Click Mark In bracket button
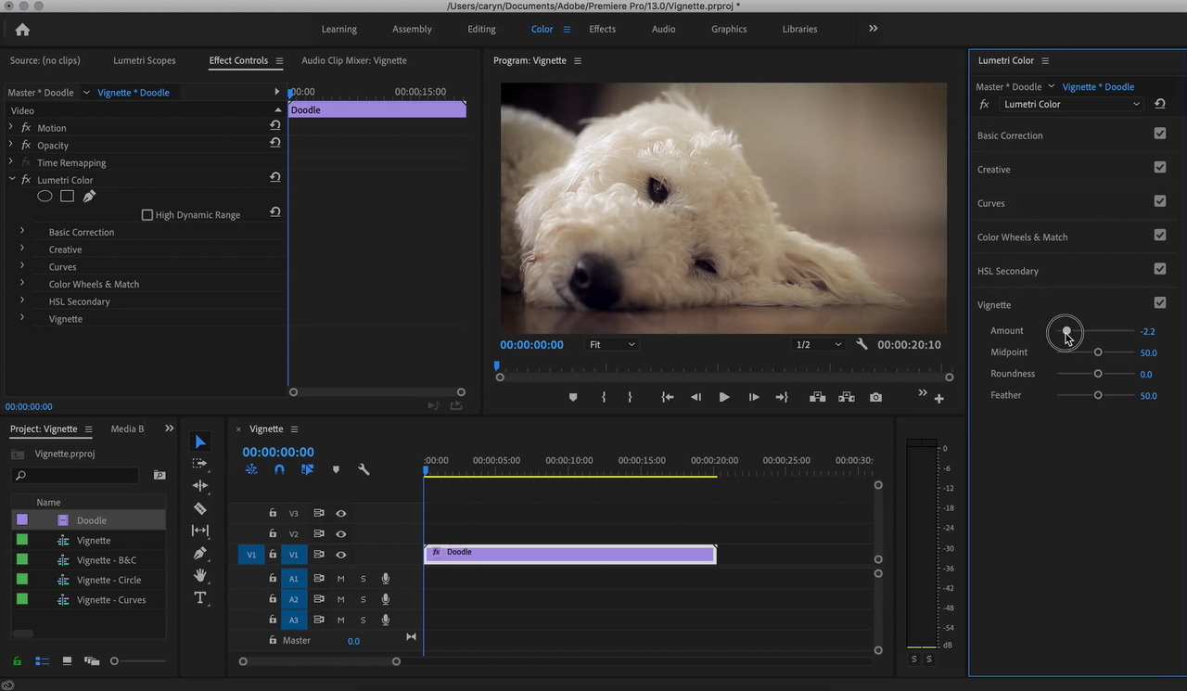Viewport: 1187px width, 691px height. pyautogui.click(x=604, y=397)
